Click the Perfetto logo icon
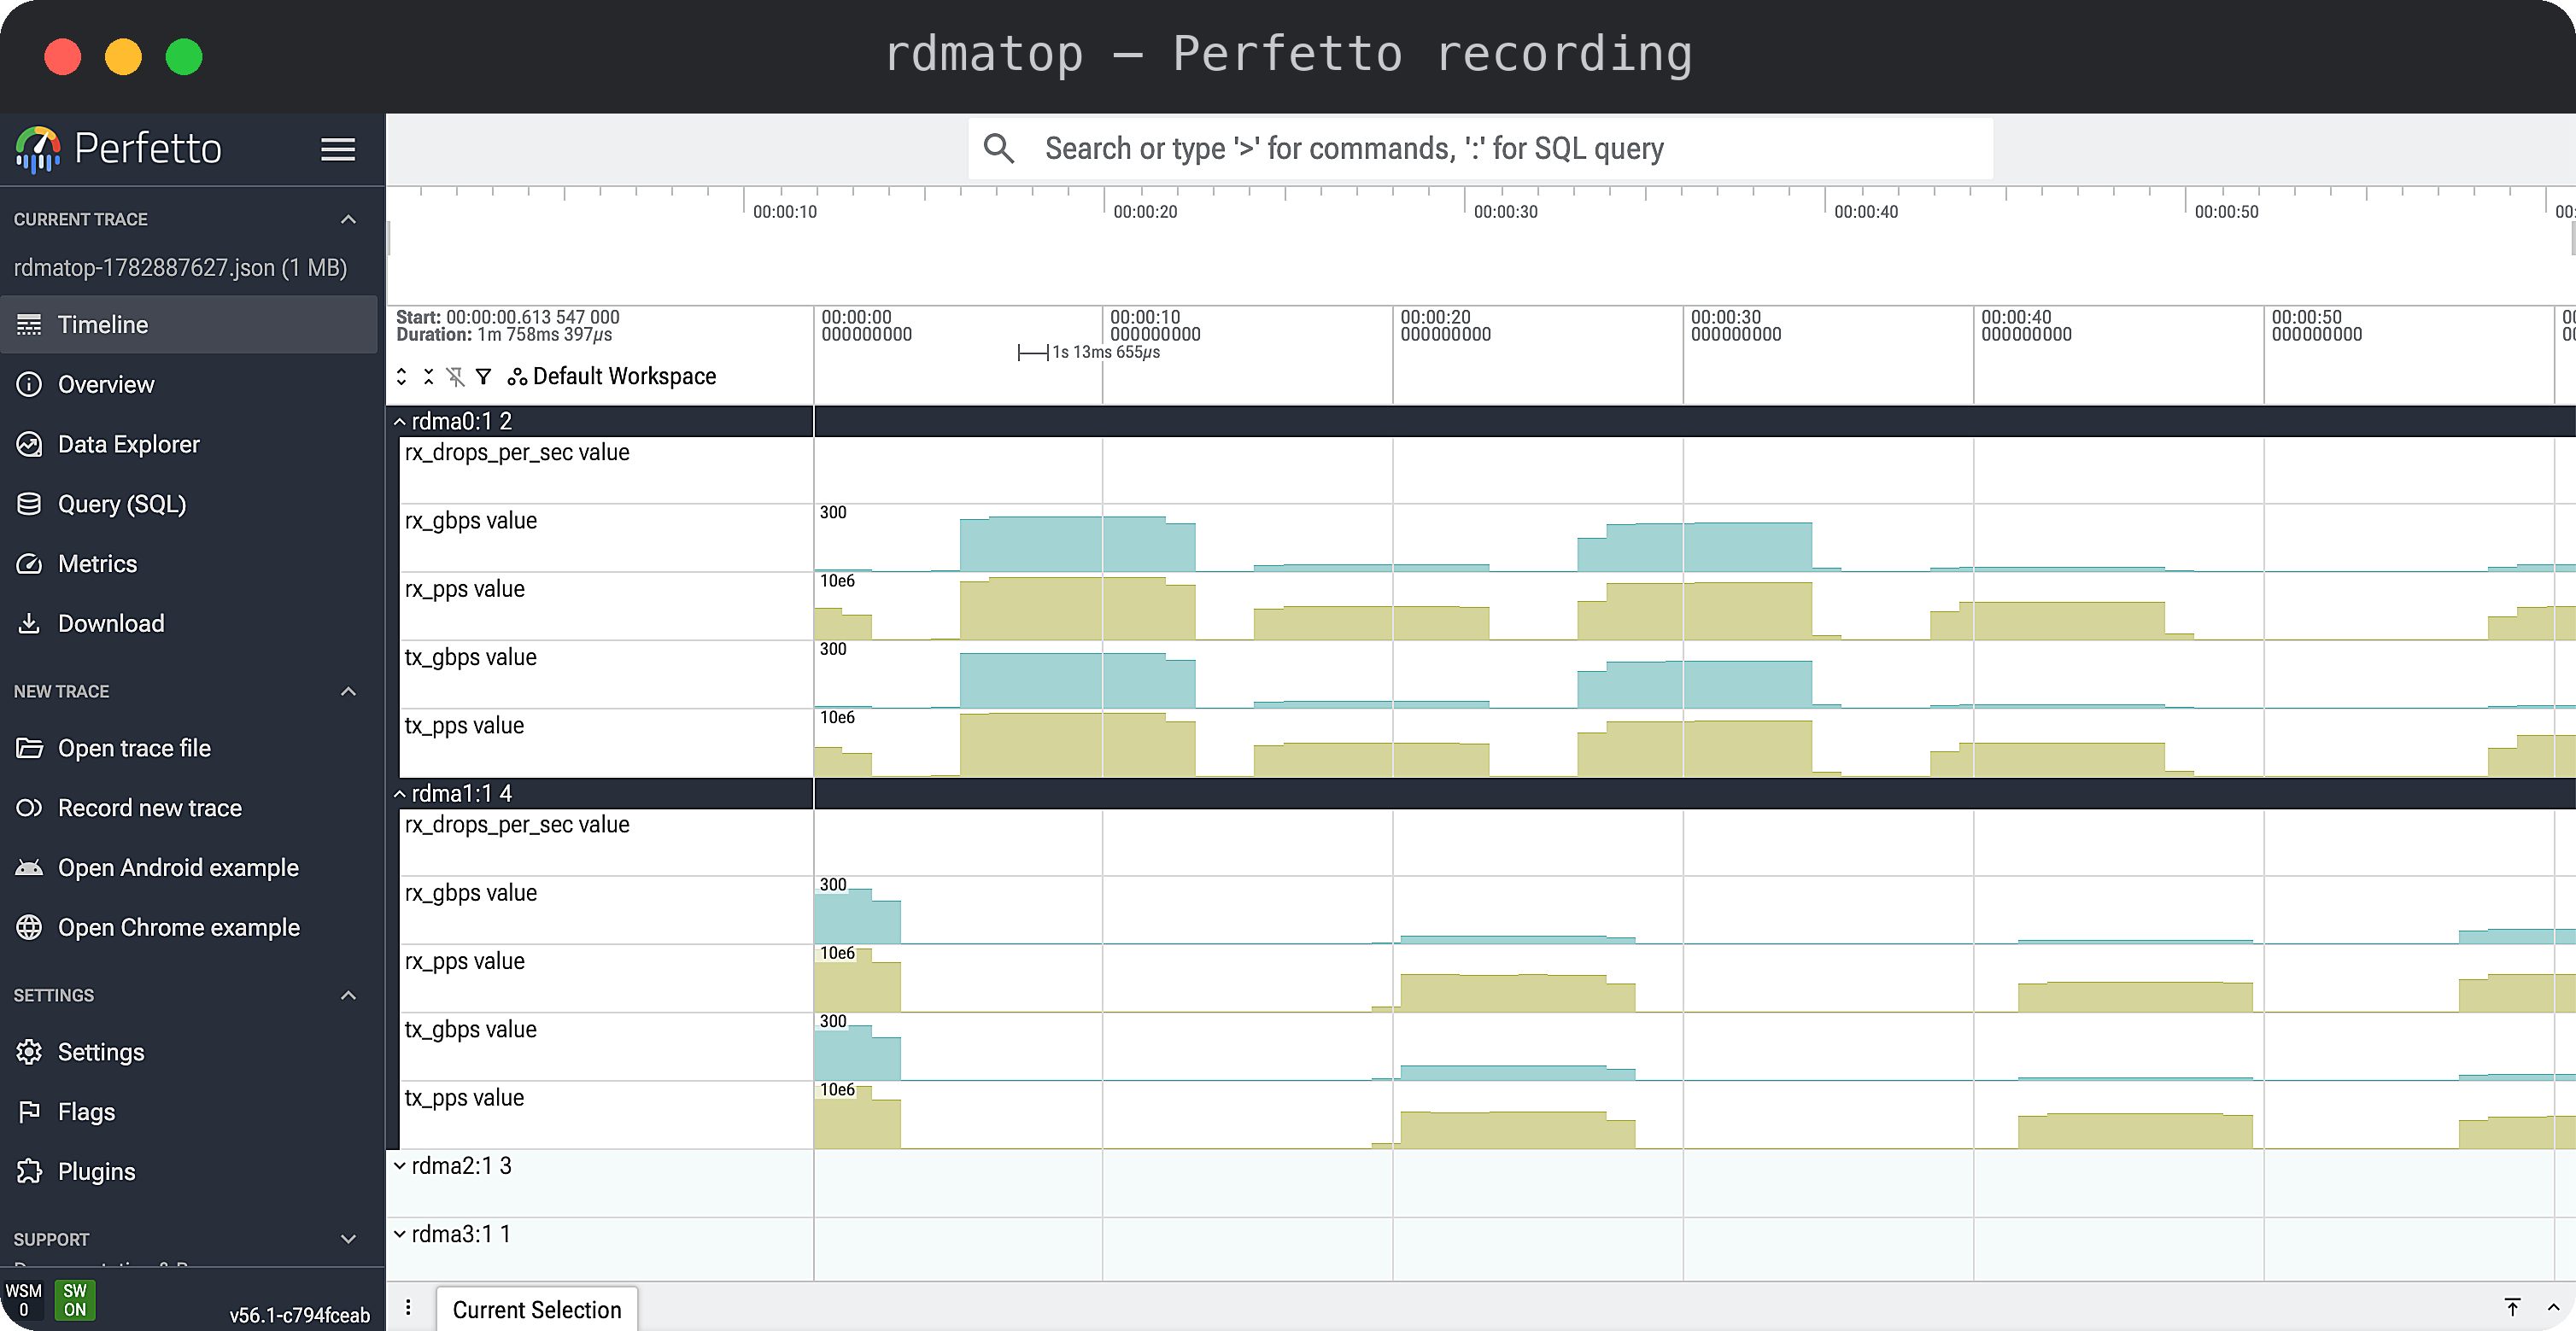2576x1331 pixels. [39, 149]
